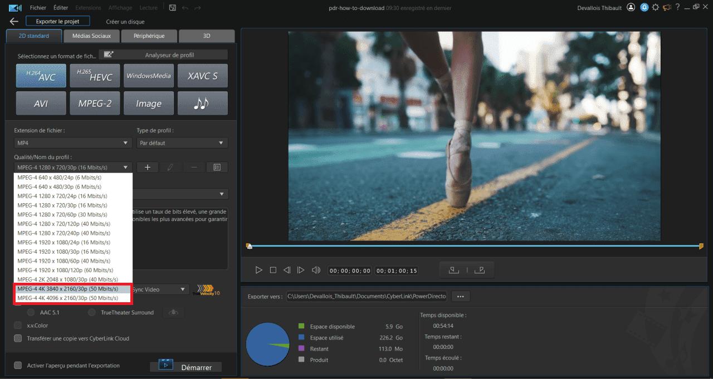The width and height of the screenshot is (713, 379).
Task: Open the Fichier menu
Action: tap(38, 8)
